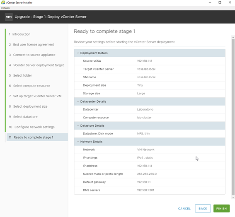Viewport: 235px width, 217px height.
Task: Click the Source vCSA label
Action: tap(92, 61)
